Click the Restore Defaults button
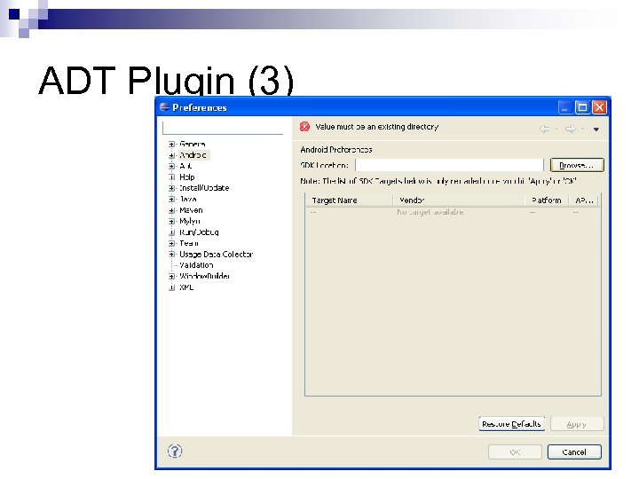This screenshot has width=639, height=479. coord(511,424)
